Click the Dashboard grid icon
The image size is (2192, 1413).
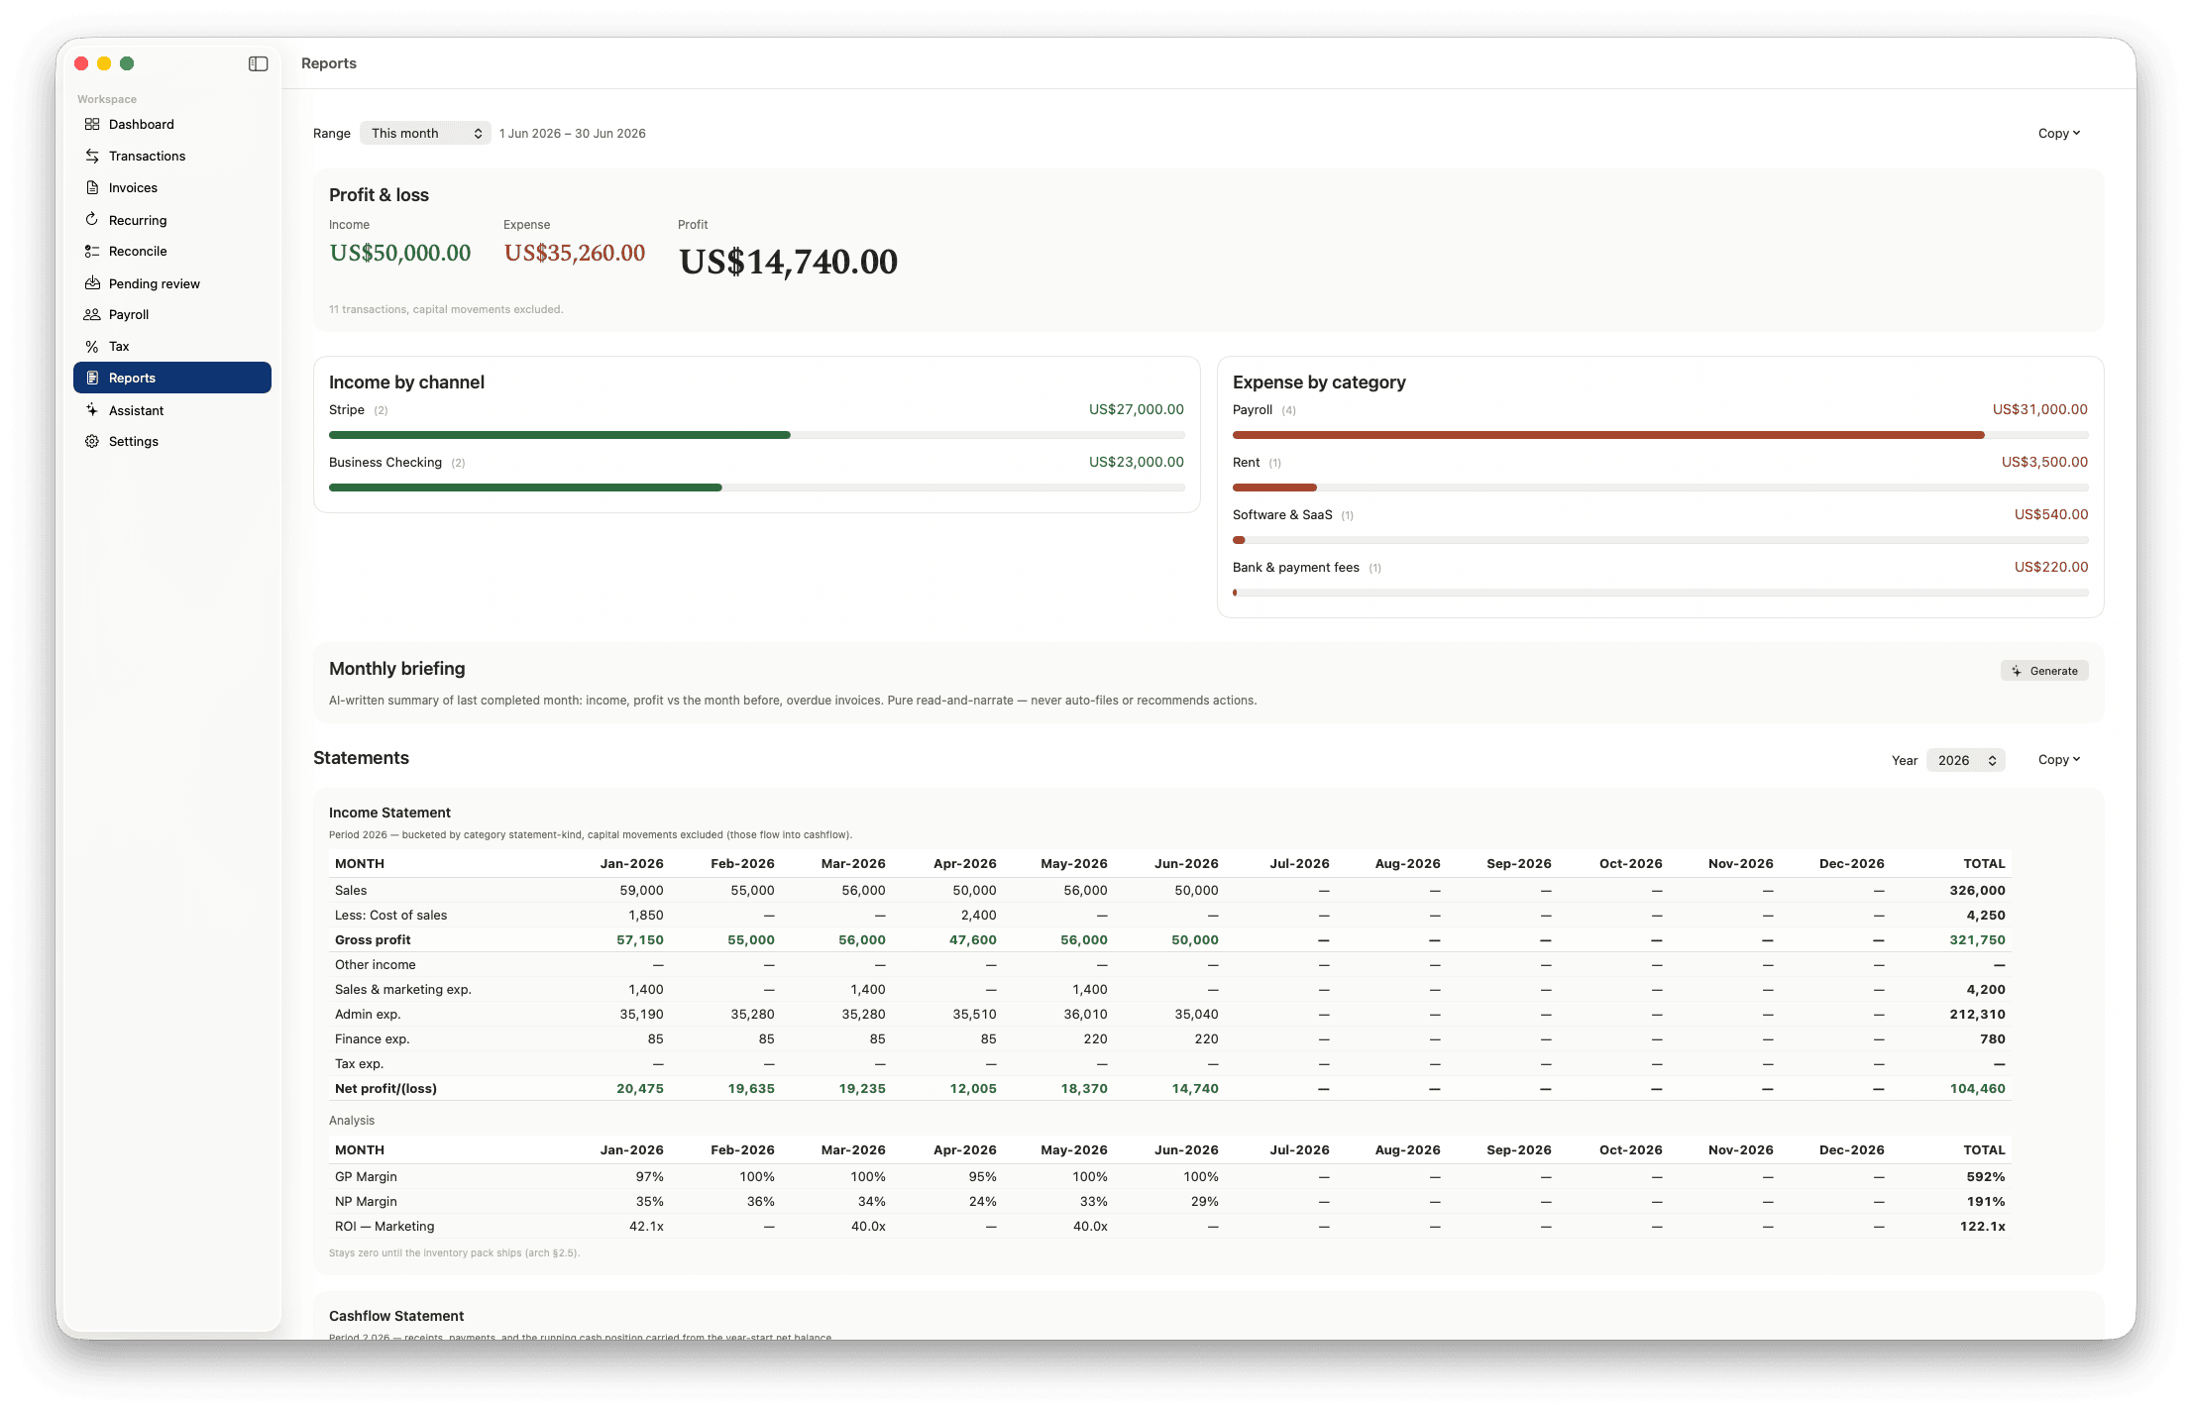click(92, 124)
